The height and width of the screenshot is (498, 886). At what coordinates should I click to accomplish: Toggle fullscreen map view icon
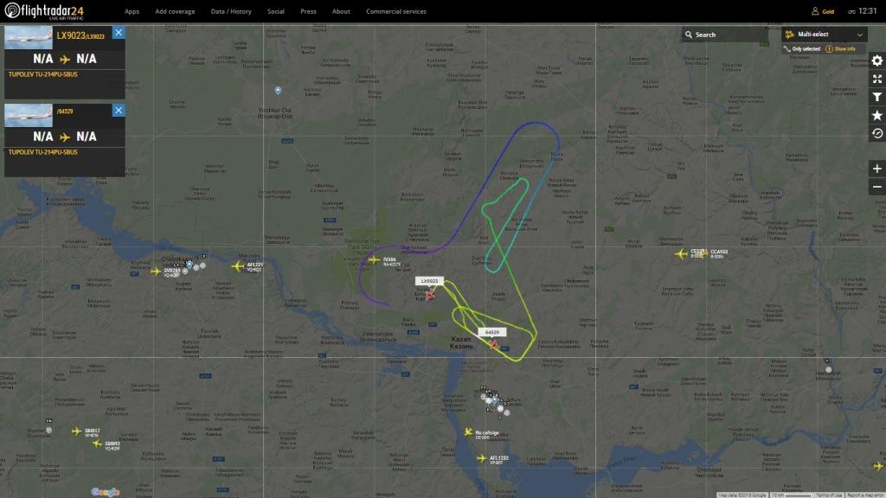877,79
